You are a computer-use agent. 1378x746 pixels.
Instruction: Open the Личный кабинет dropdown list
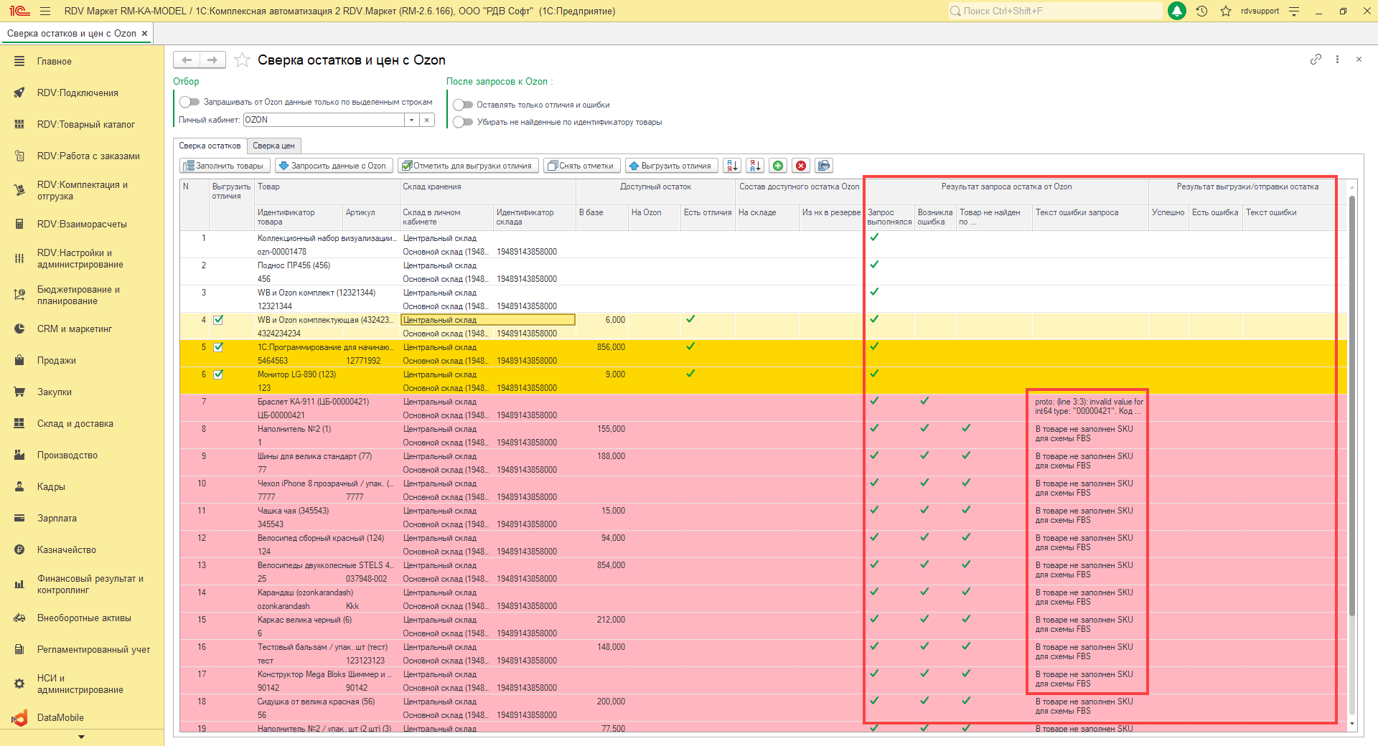tap(412, 120)
